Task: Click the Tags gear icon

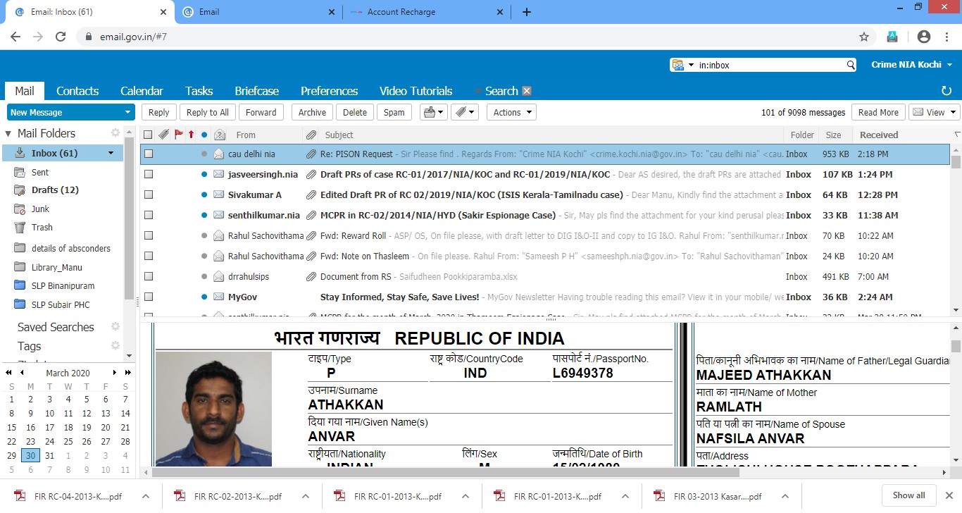Action: tap(115, 346)
